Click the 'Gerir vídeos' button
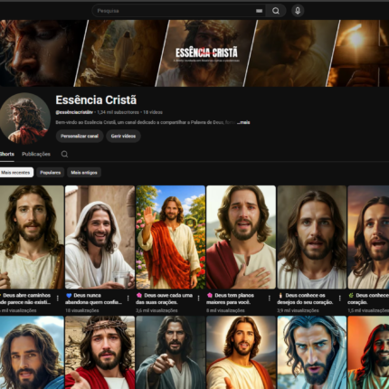The image size is (389, 389). (x=123, y=136)
